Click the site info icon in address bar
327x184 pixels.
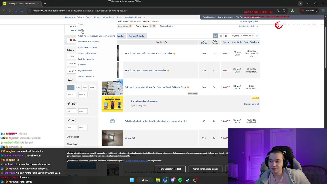point(29,11)
